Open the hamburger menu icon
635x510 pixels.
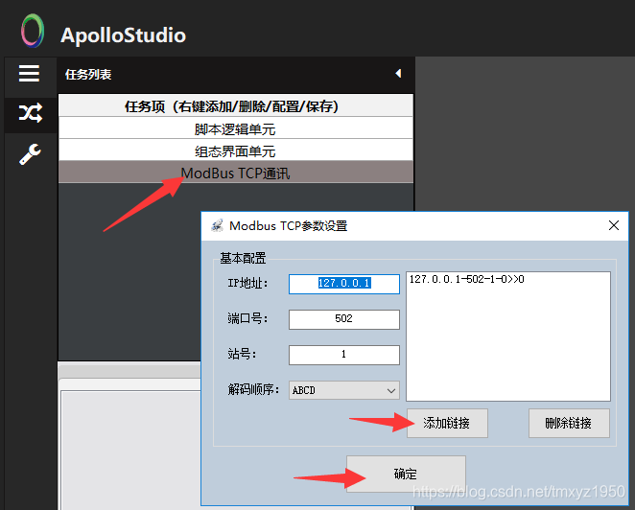[29, 73]
